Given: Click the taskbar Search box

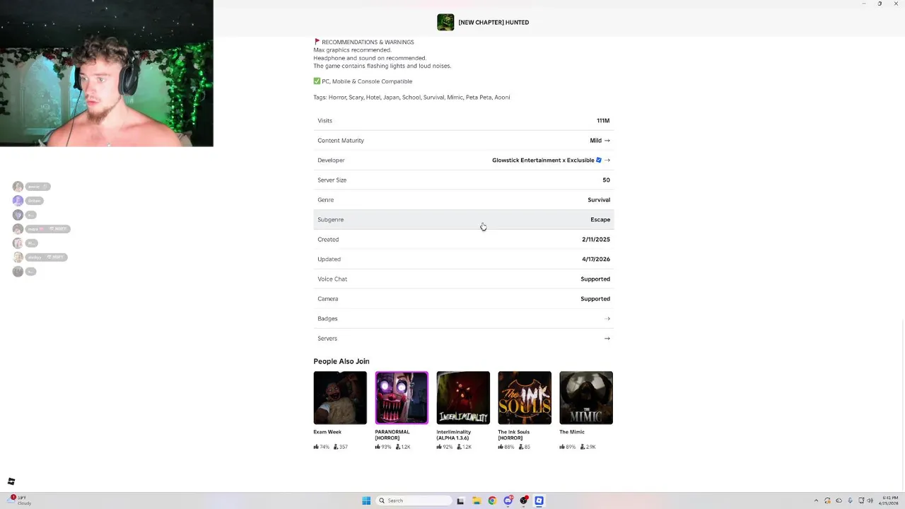Looking at the screenshot, I should click(x=414, y=501).
